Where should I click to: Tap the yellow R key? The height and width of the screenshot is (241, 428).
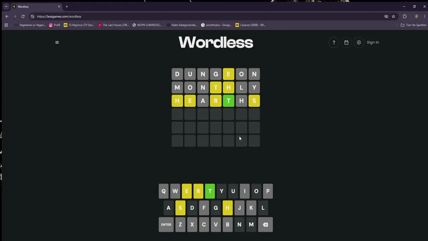(198, 191)
